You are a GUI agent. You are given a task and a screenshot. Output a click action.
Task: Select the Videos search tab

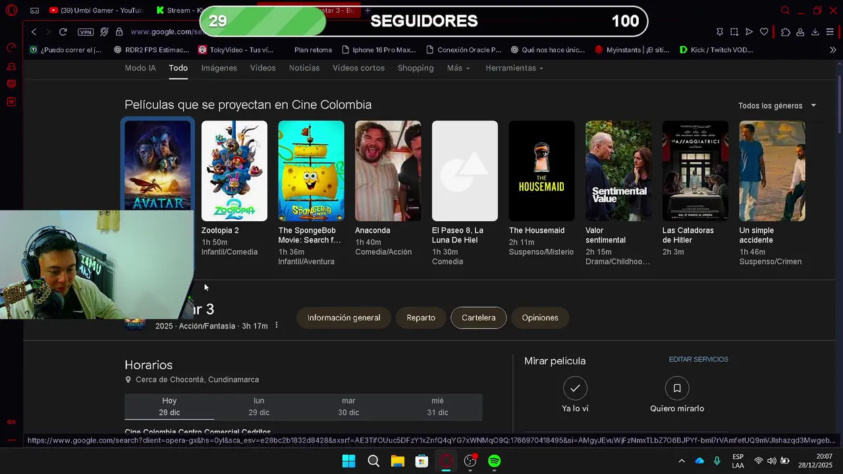tap(263, 68)
